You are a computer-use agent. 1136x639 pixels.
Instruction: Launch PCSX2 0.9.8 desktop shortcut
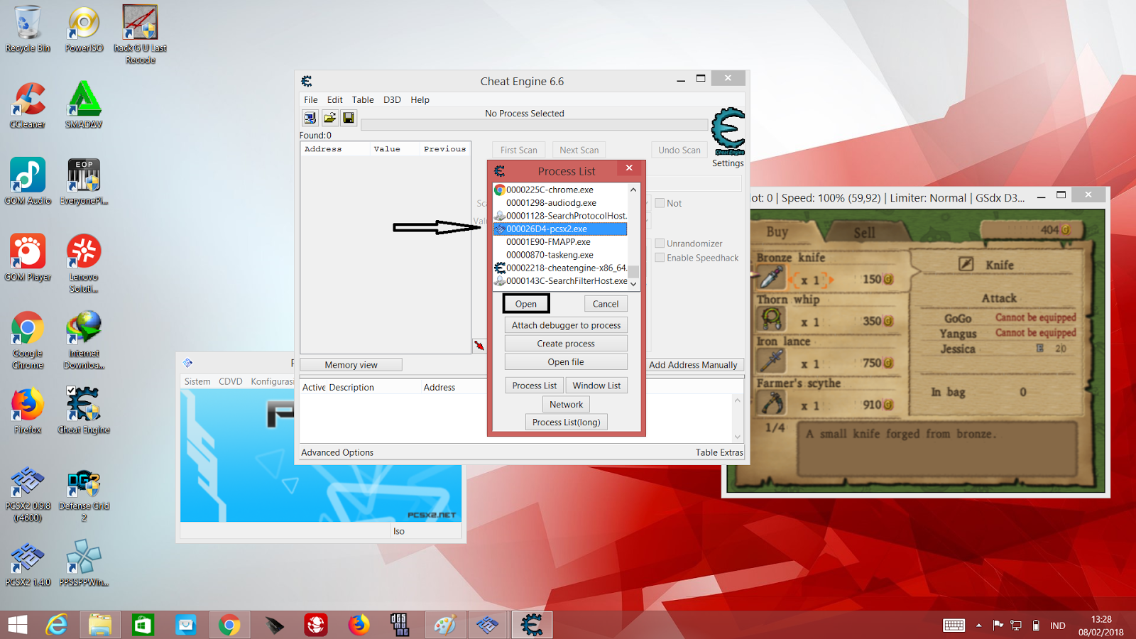pyautogui.click(x=28, y=495)
